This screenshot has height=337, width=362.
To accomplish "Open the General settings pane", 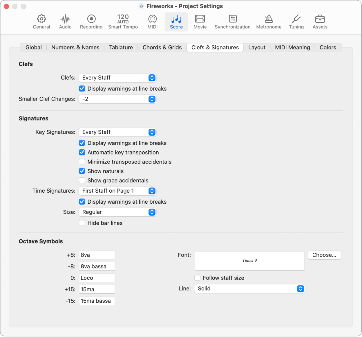I will (x=41, y=22).
